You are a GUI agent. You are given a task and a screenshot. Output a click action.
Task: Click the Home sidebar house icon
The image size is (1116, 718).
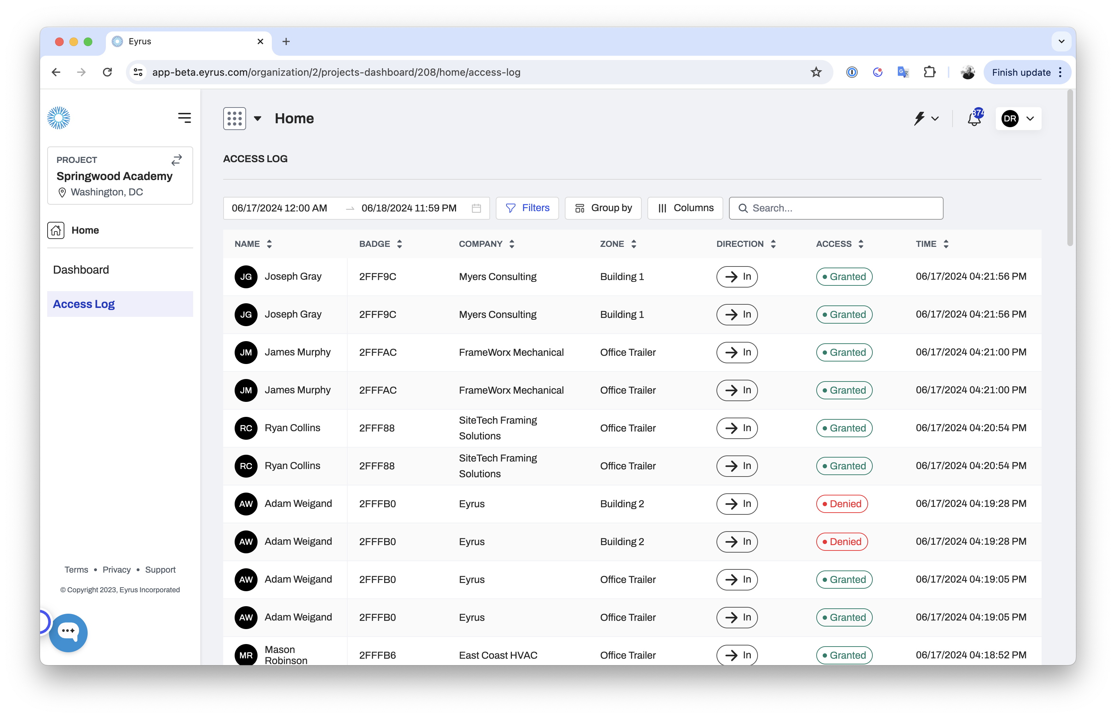pos(56,230)
